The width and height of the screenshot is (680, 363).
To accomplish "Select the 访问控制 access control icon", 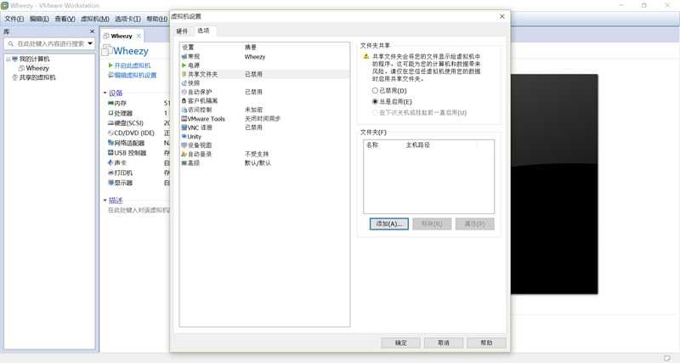I will (184, 110).
